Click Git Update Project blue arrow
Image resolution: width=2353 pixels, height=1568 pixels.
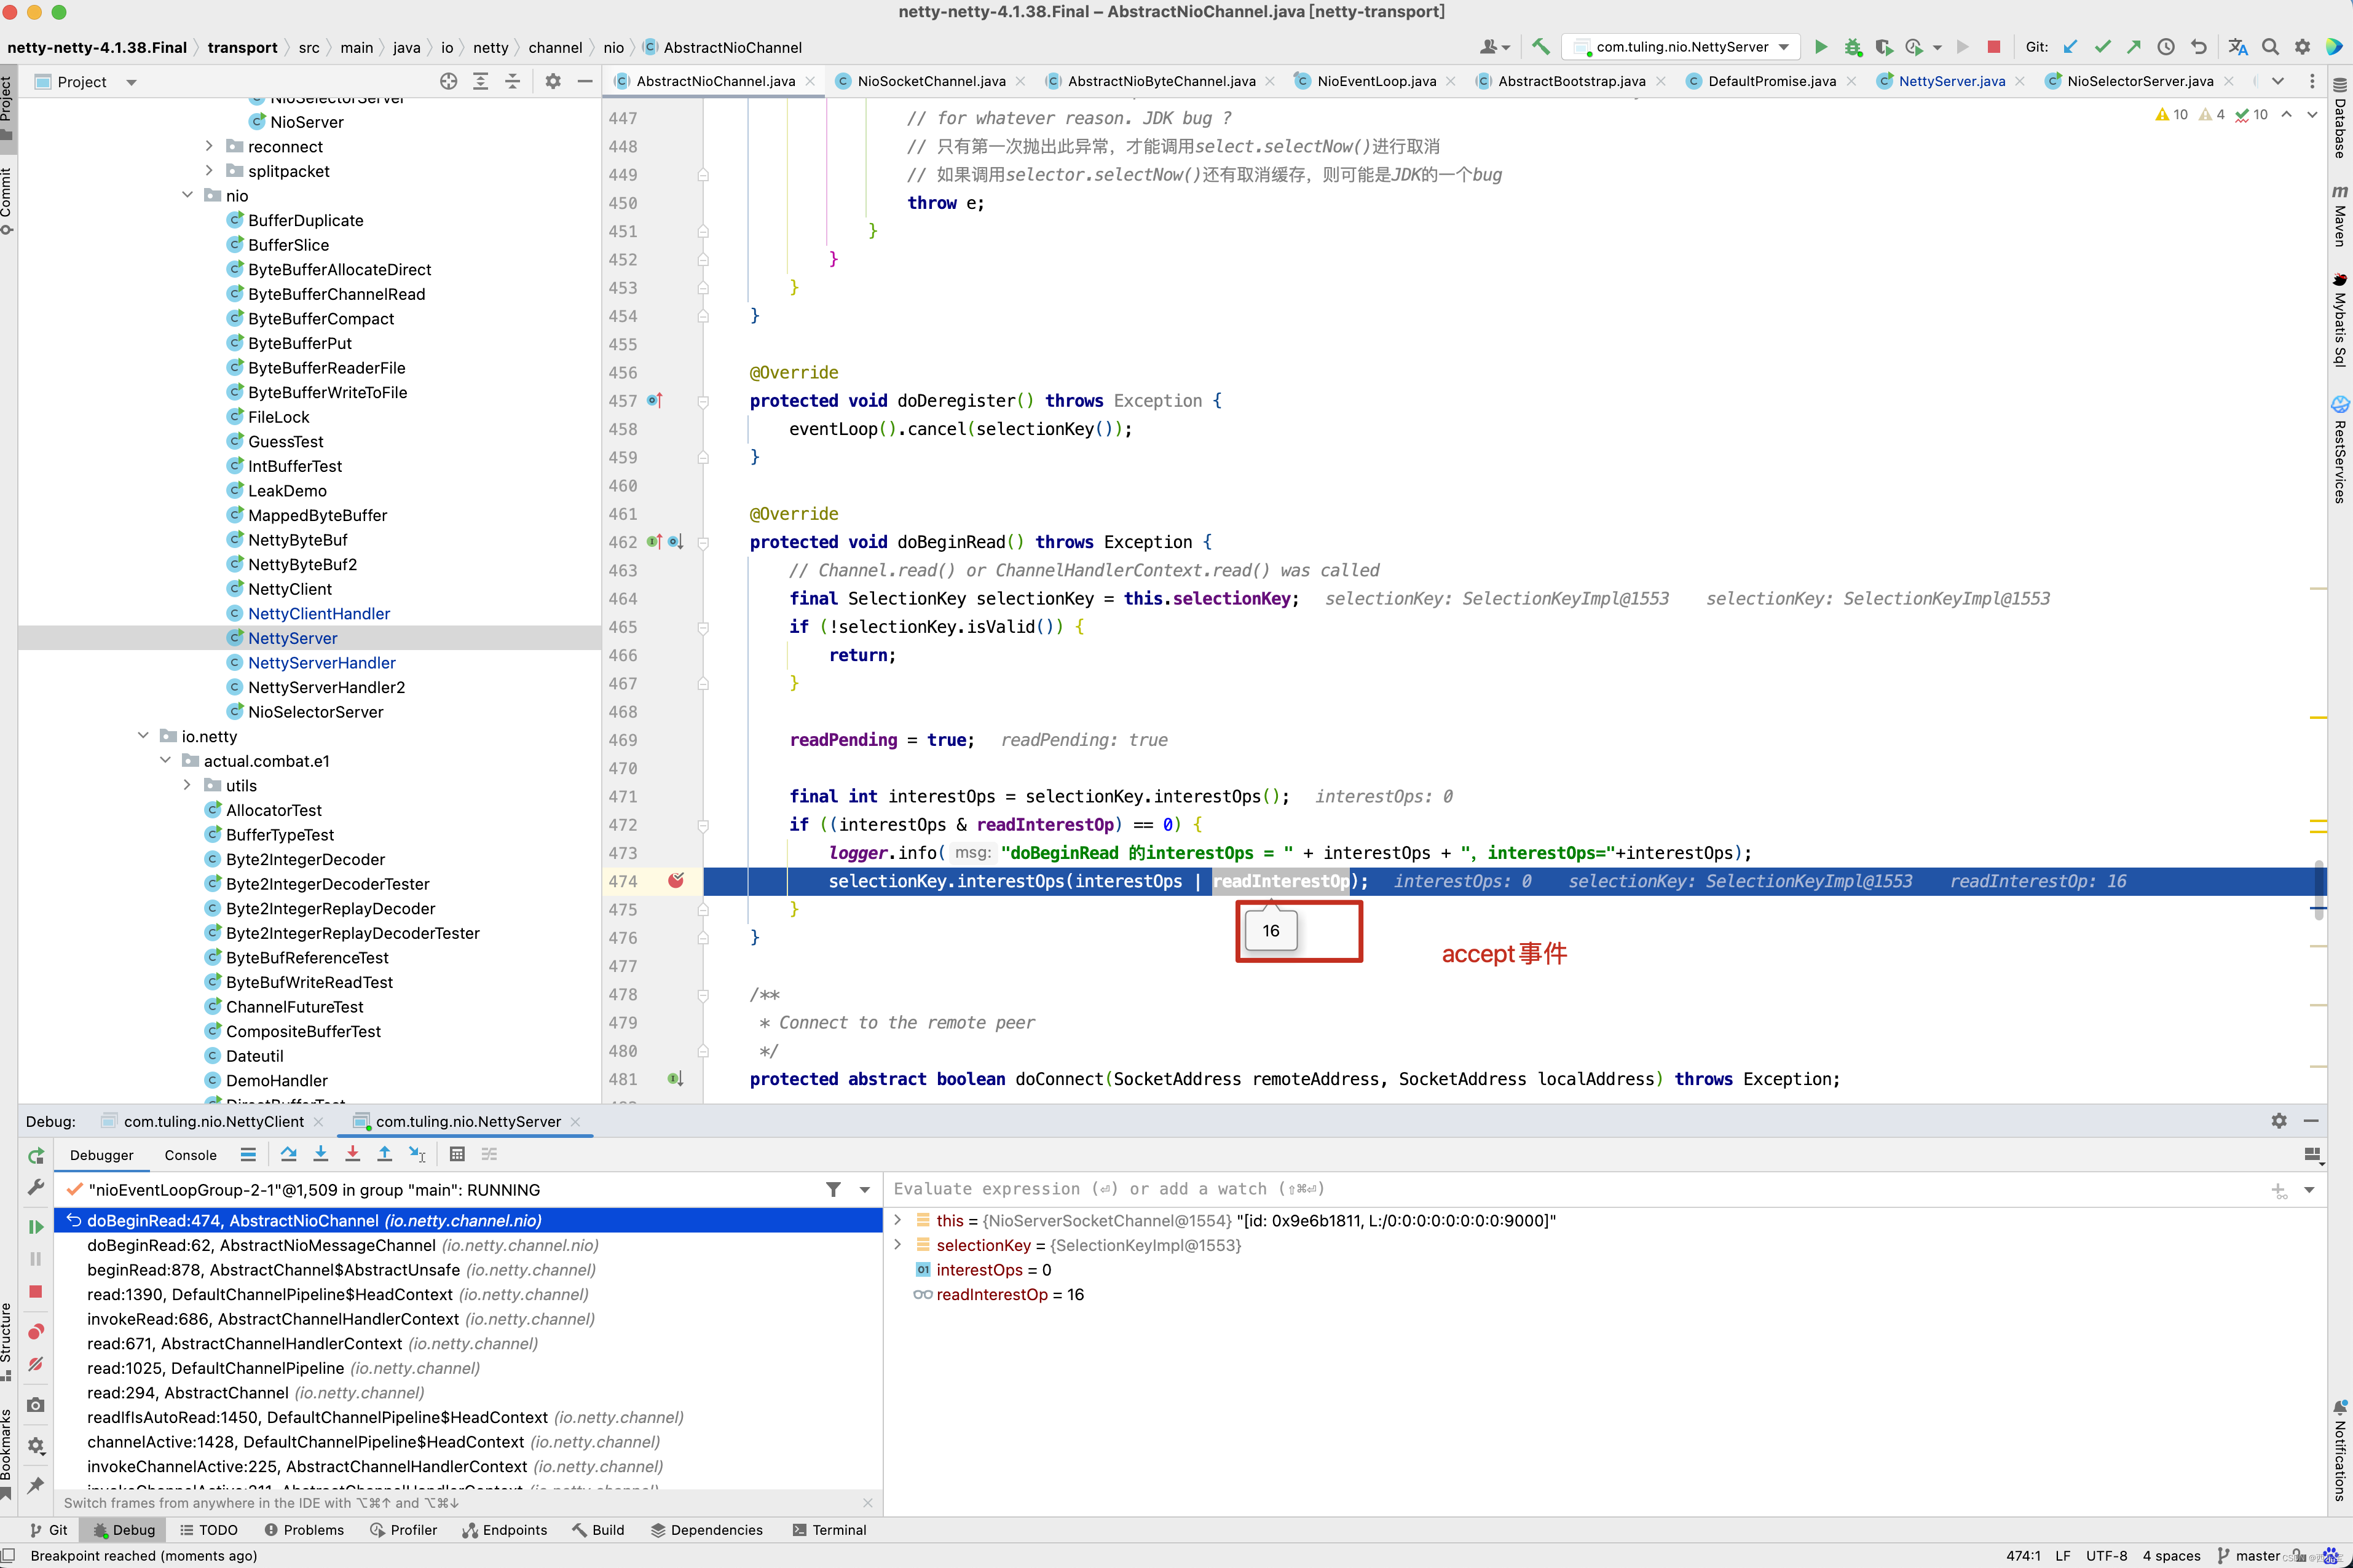point(2070,47)
